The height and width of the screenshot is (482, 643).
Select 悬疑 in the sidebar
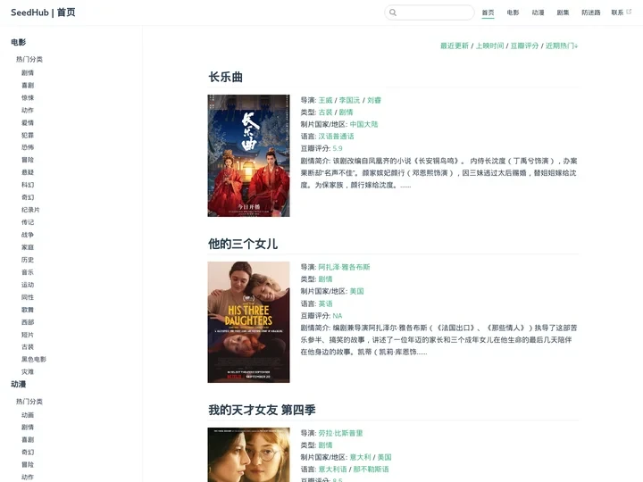click(28, 172)
